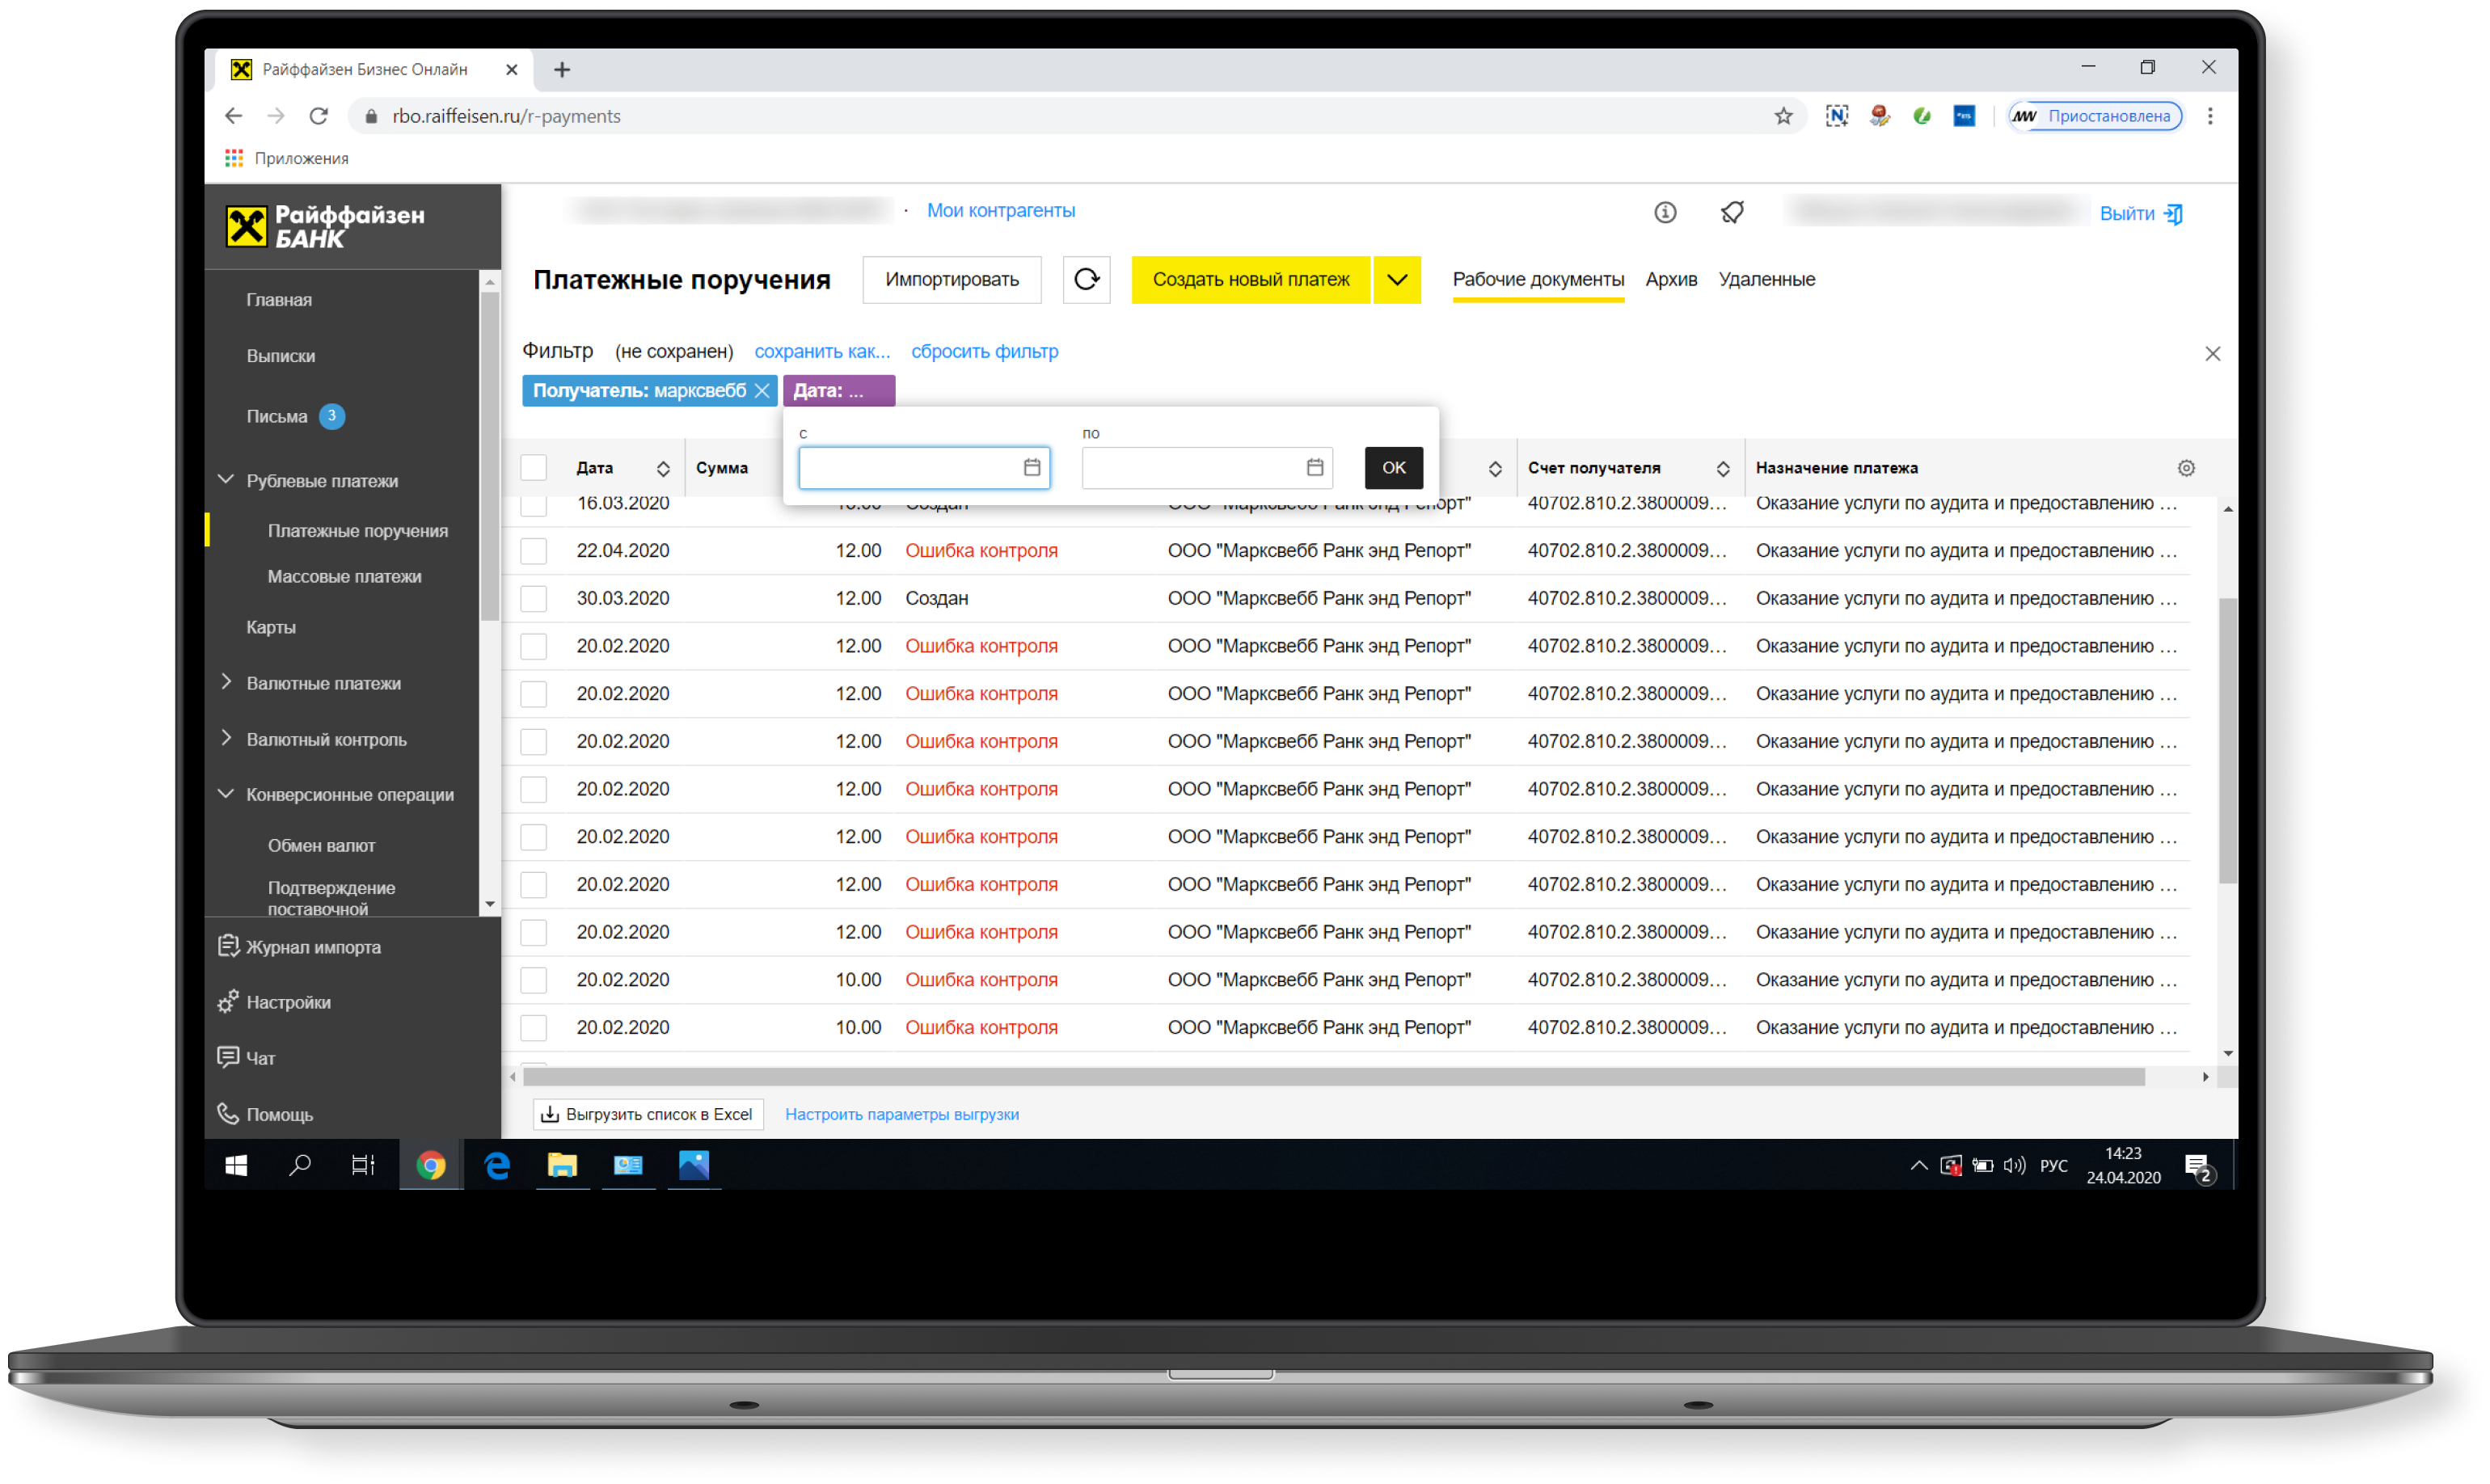Confirm date range with OK button

point(1393,467)
